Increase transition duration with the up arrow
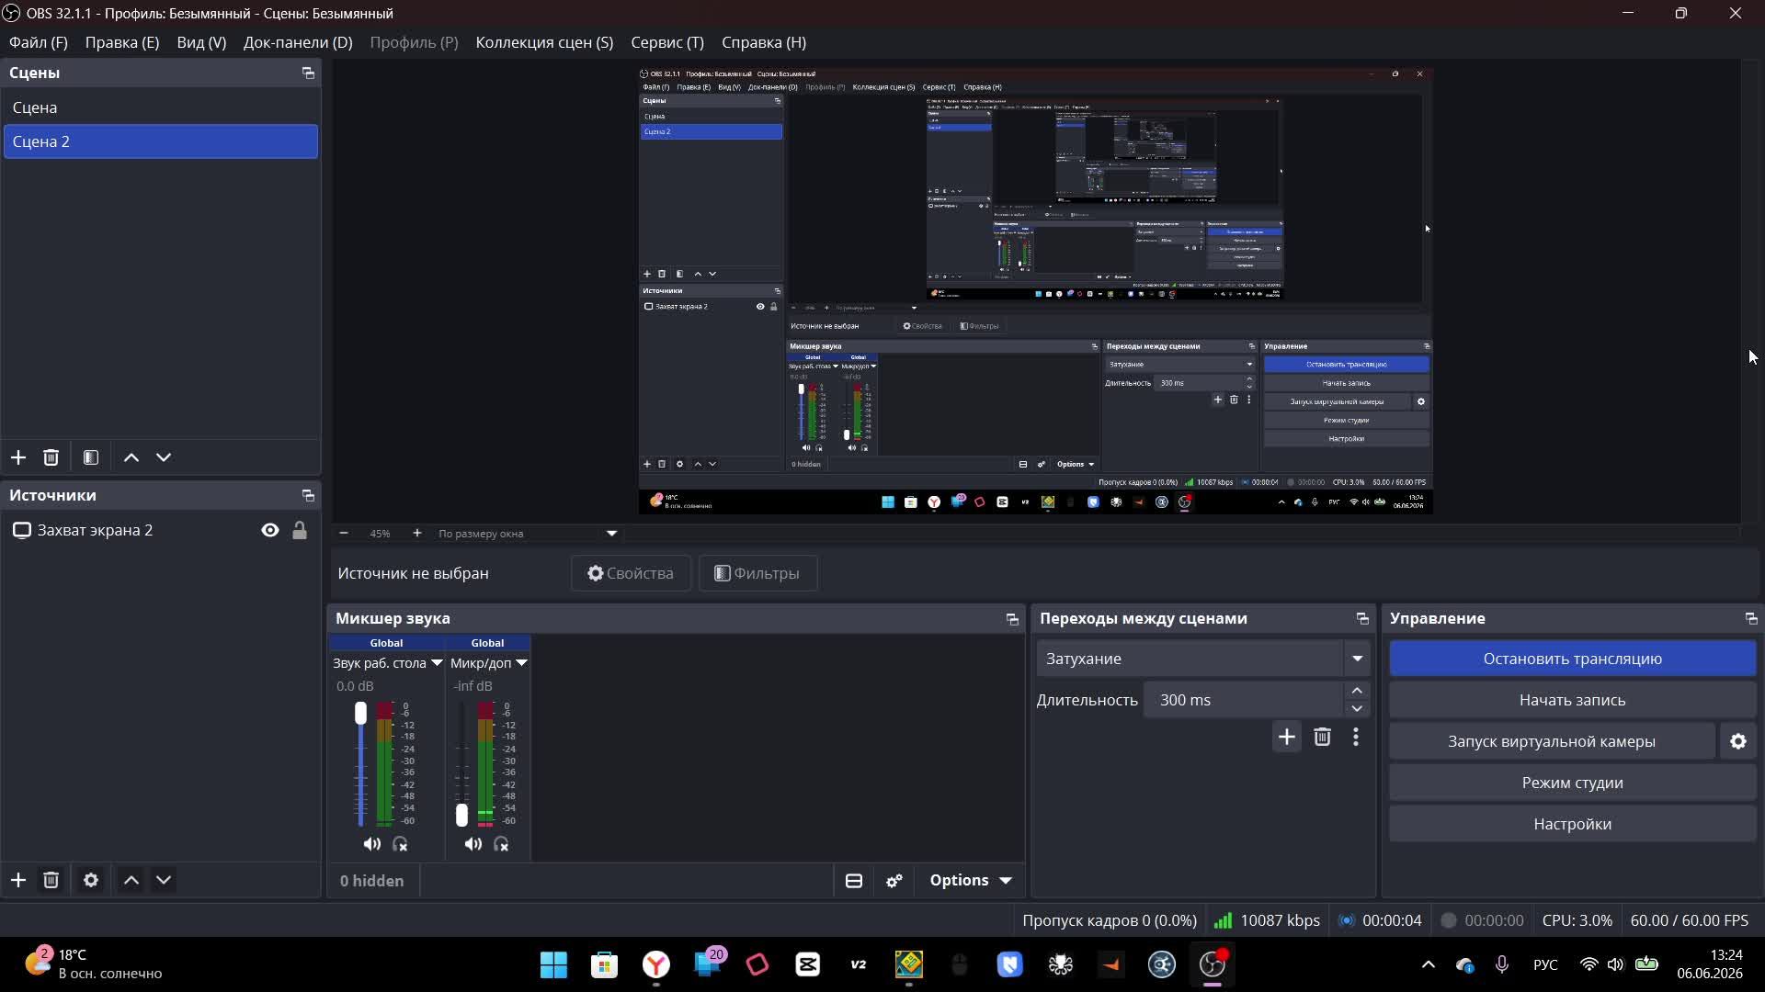This screenshot has width=1765, height=992. click(1357, 691)
